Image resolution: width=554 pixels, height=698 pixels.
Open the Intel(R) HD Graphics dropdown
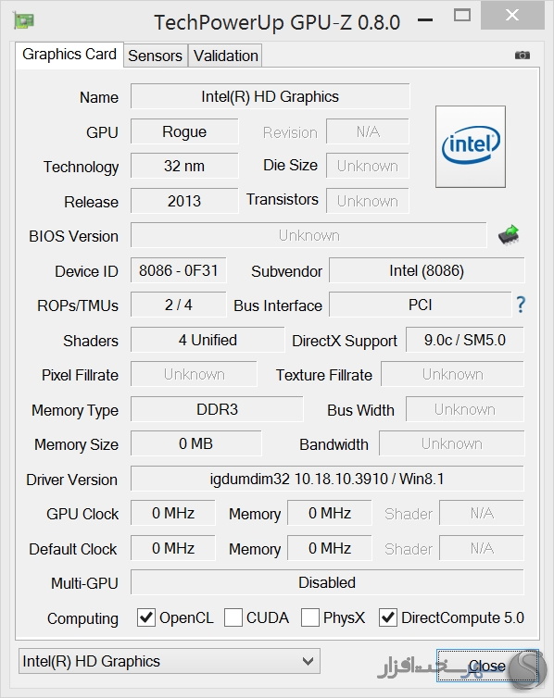(170, 661)
